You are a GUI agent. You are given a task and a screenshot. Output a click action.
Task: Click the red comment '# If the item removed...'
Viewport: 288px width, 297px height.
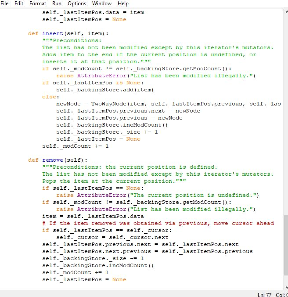(x=158, y=223)
